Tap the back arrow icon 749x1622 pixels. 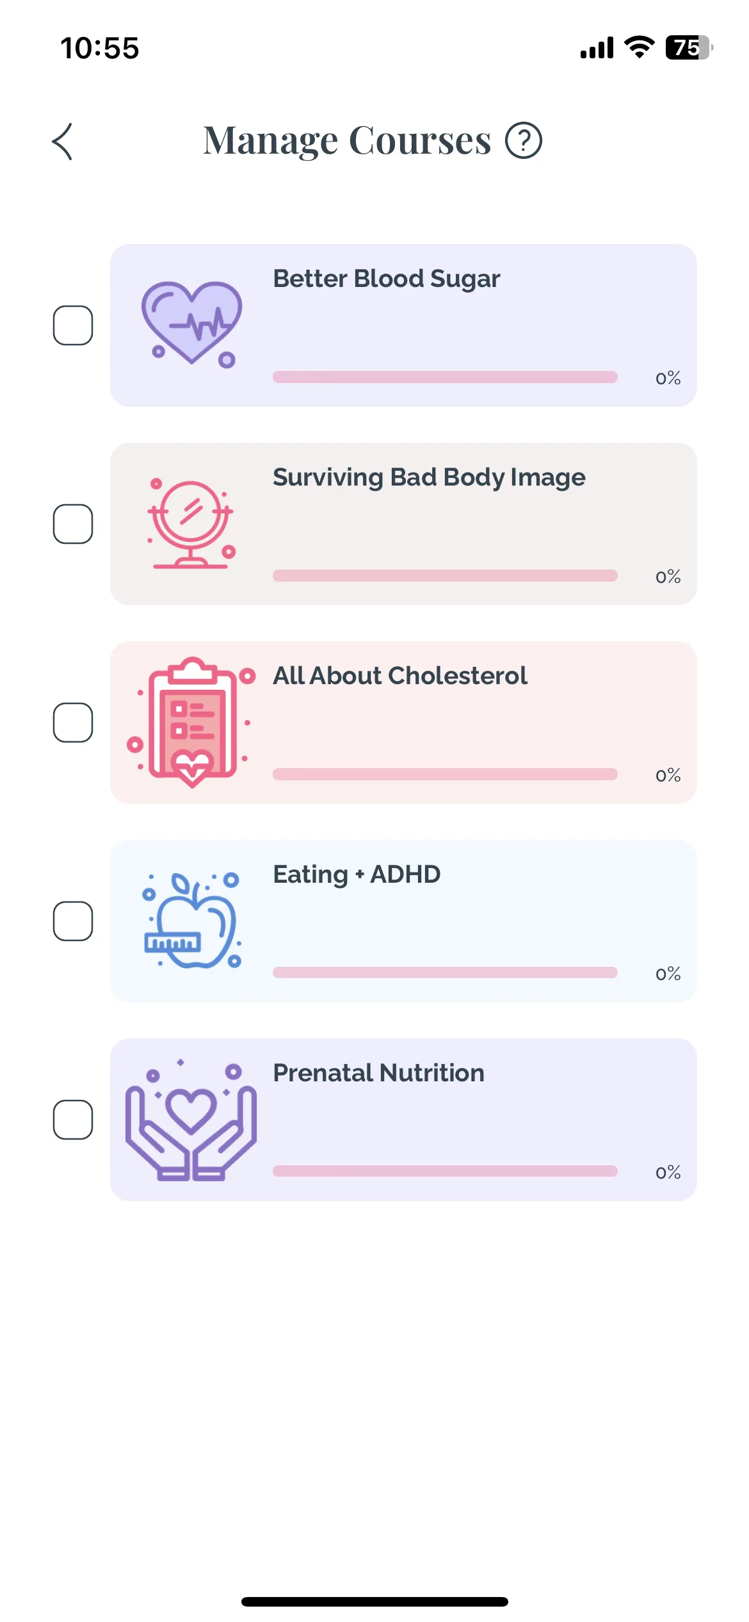(62, 142)
